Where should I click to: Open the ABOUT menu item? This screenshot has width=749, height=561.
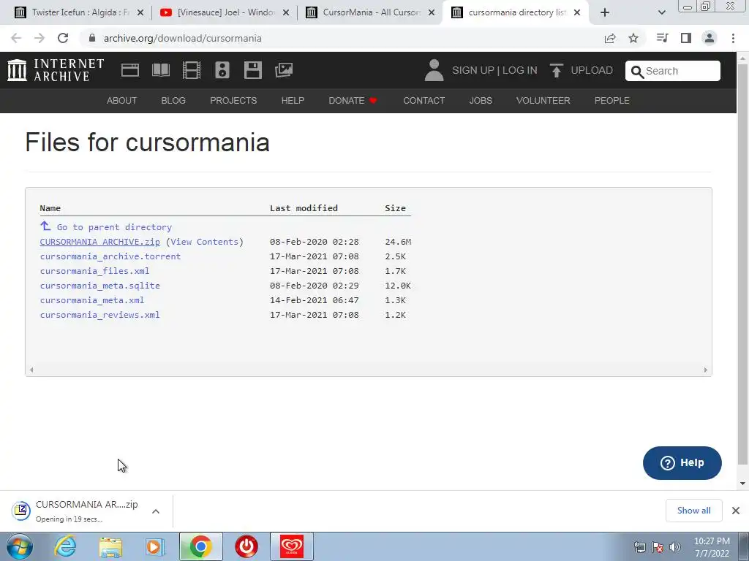[121, 101]
